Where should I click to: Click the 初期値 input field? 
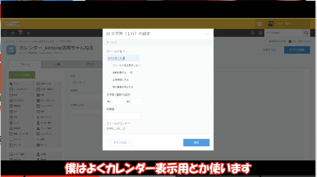(x=123, y=116)
